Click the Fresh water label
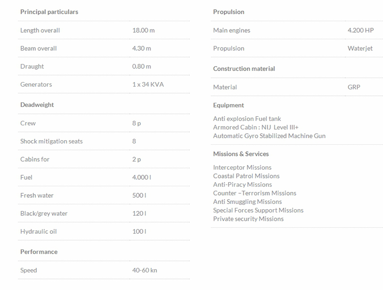The width and height of the screenshot is (383, 290). tap(37, 195)
